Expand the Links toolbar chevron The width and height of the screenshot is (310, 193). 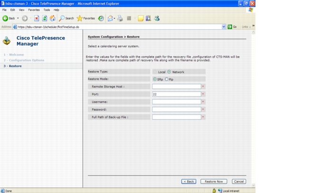coord(253,26)
